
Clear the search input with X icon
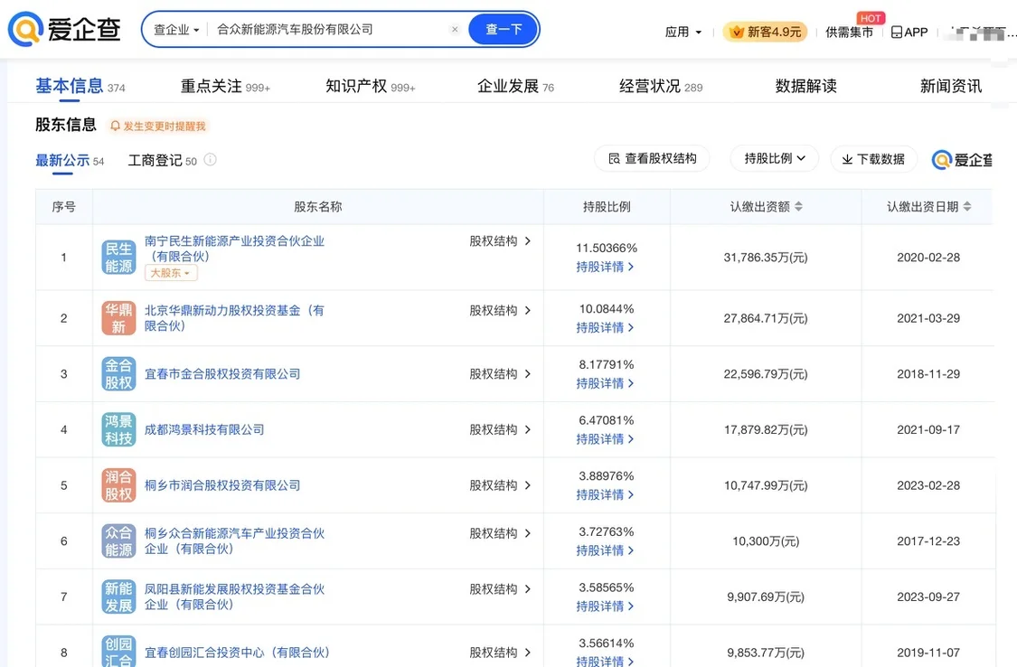click(455, 29)
